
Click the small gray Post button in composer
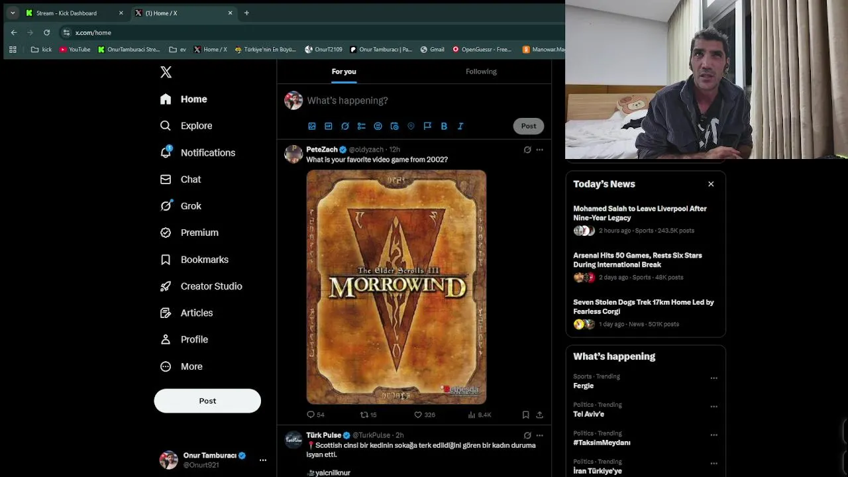(529, 126)
